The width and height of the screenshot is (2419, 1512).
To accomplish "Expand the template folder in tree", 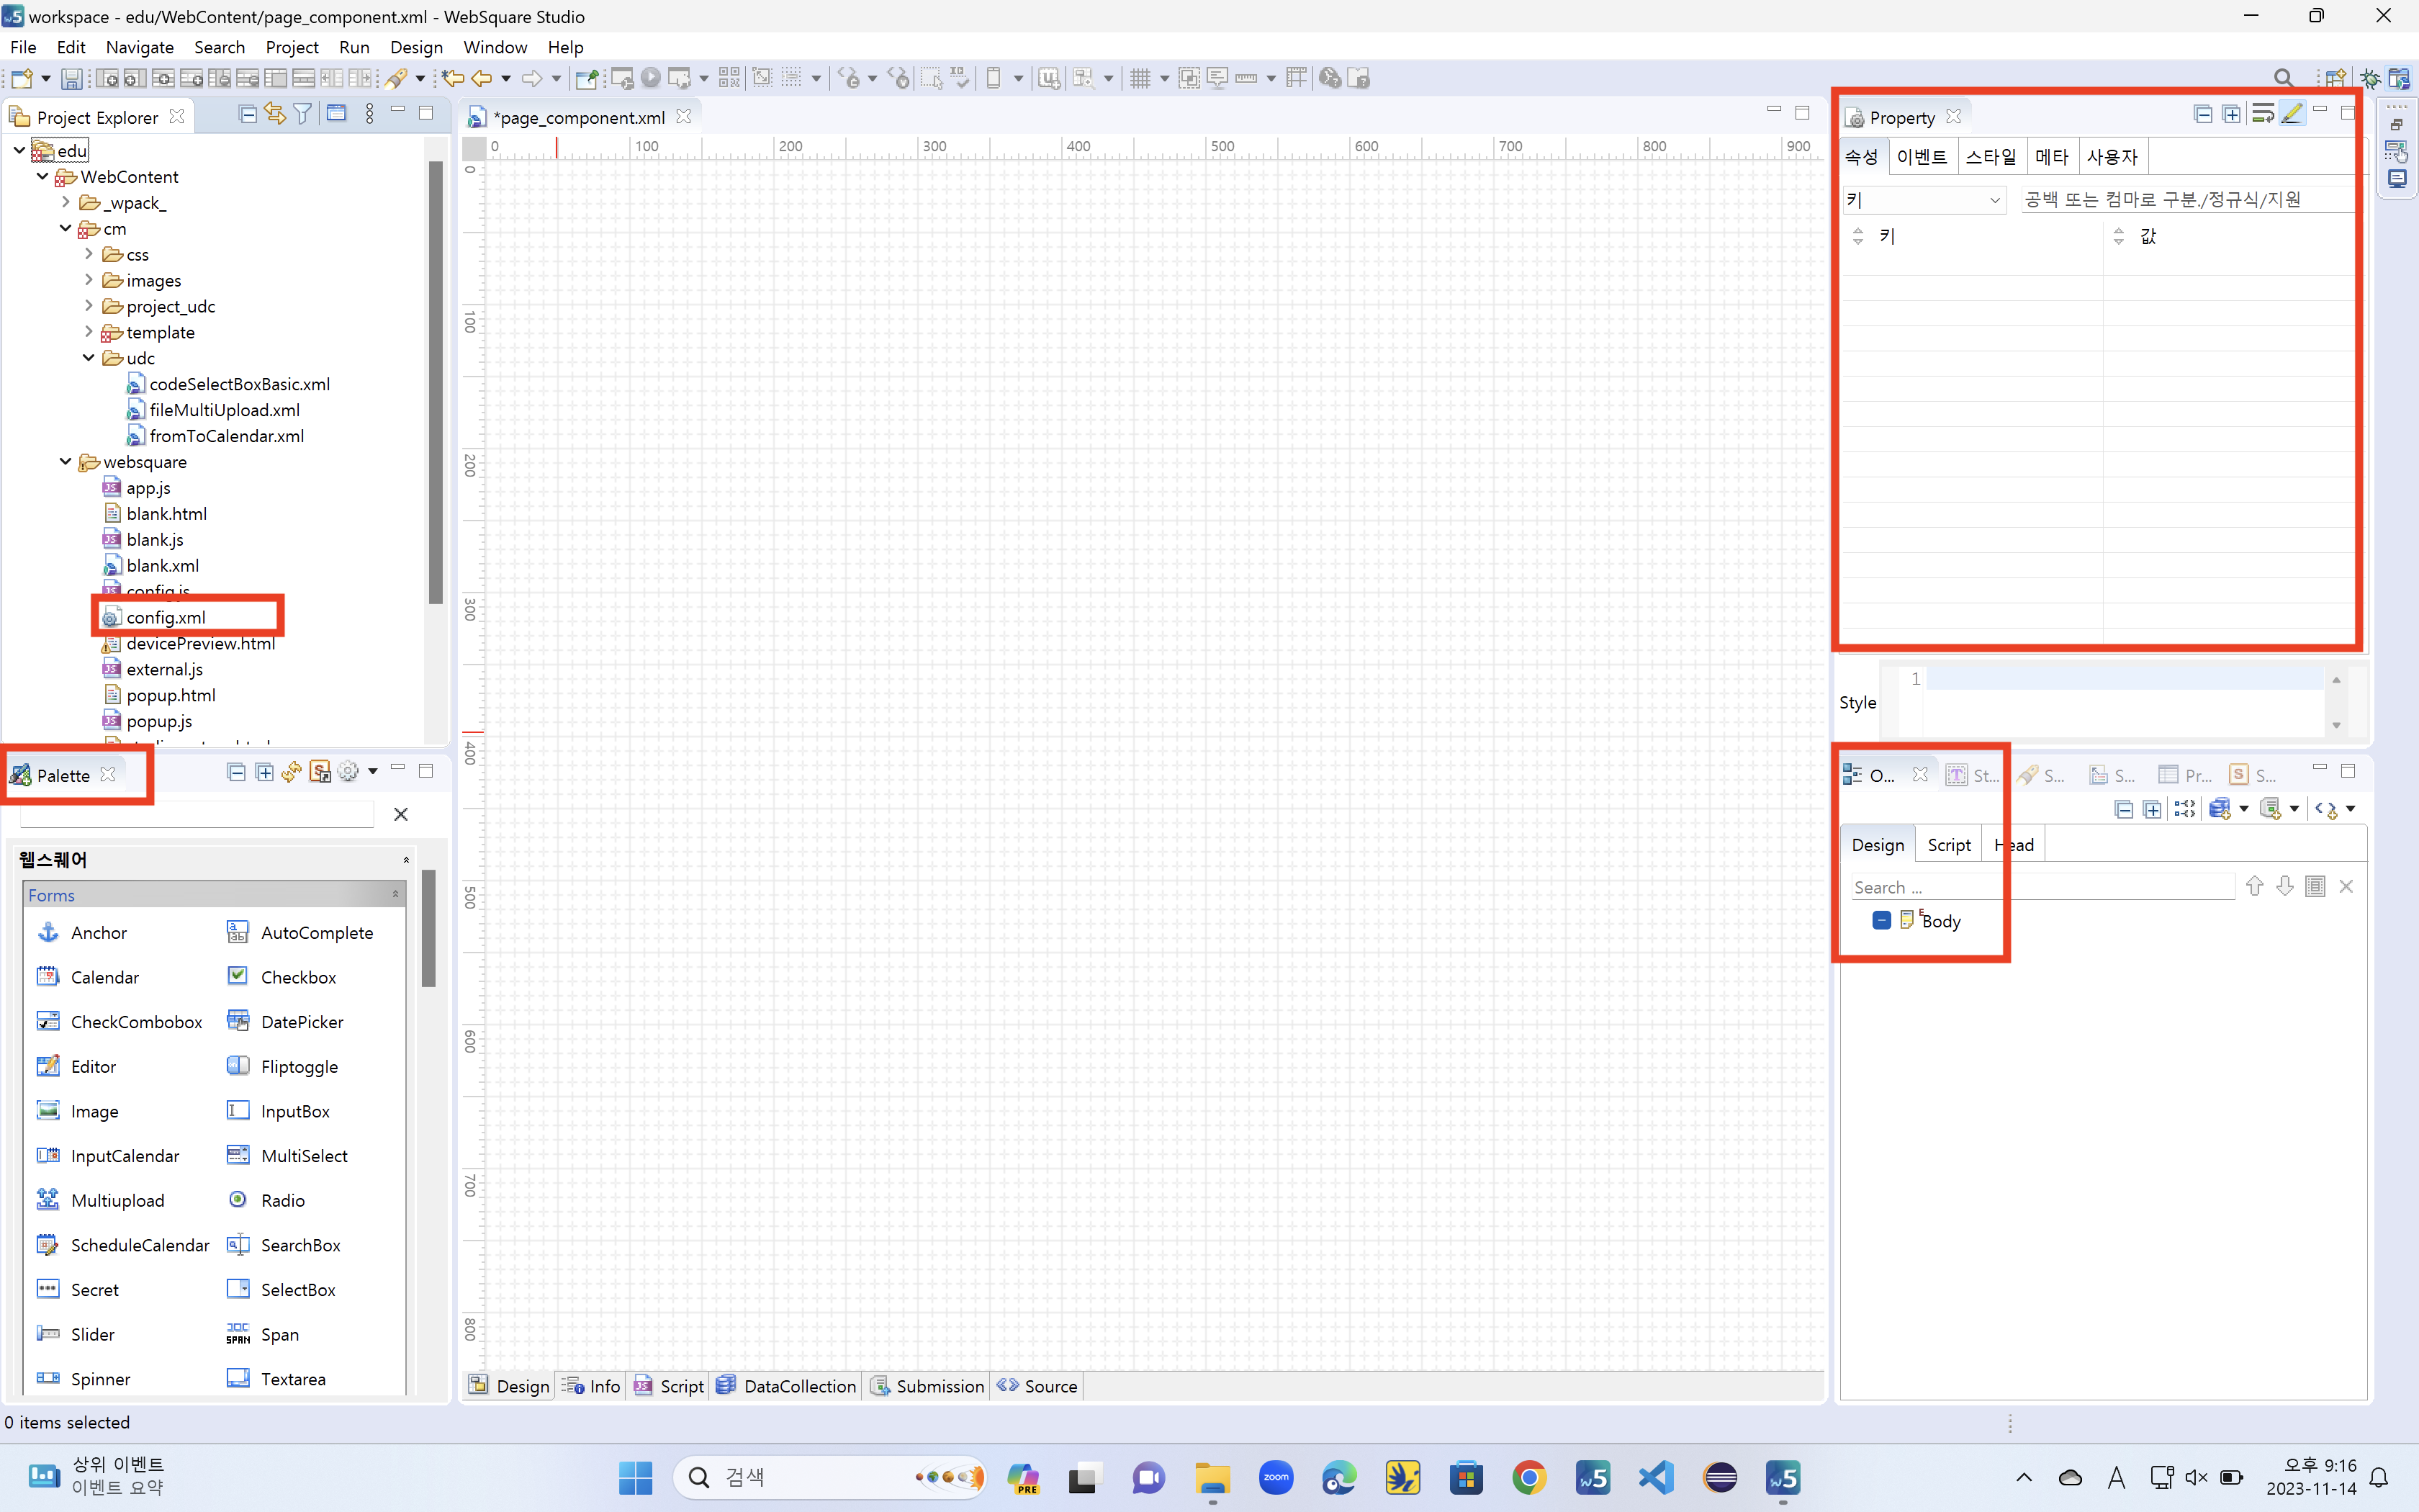I will tap(89, 332).
